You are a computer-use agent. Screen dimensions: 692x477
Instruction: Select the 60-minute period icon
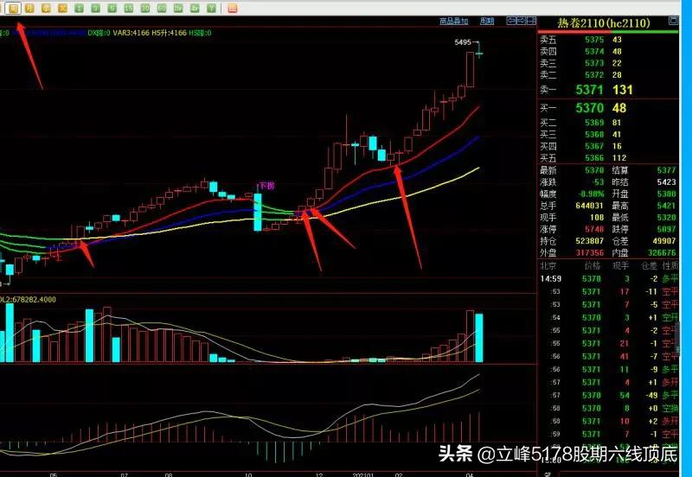coord(162,8)
